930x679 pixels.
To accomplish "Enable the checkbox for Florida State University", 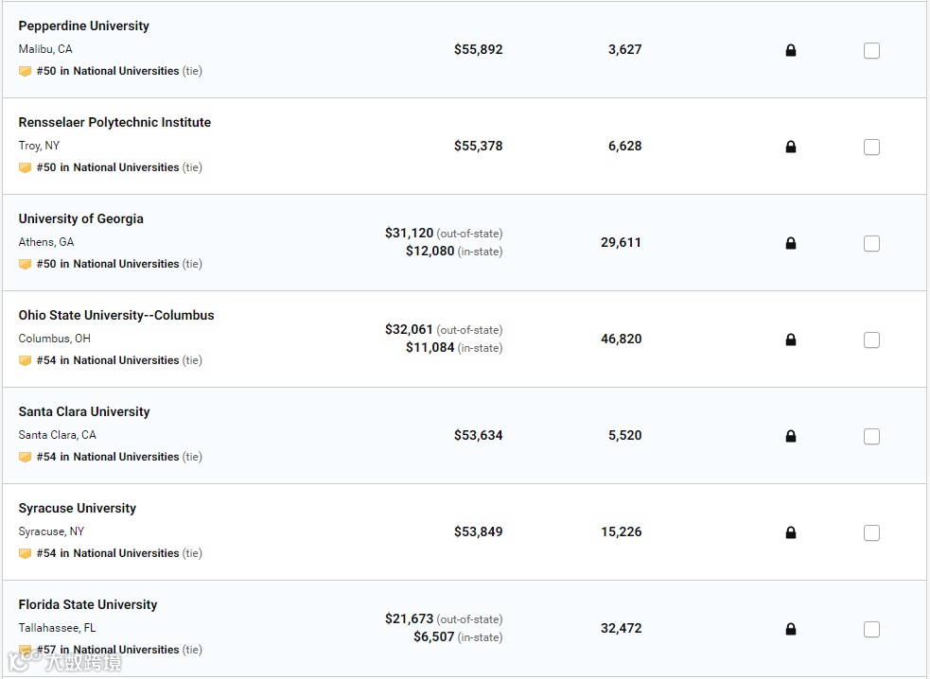I will pyautogui.click(x=871, y=630).
